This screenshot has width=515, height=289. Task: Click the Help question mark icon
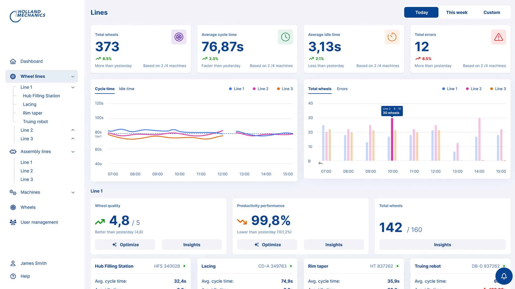13,276
